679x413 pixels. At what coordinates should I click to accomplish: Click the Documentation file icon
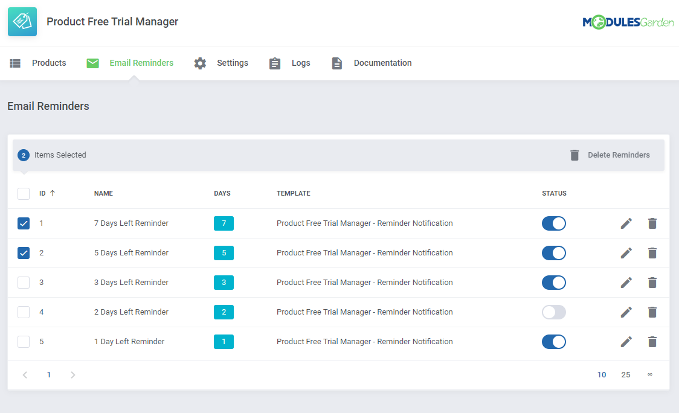[x=337, y=63]
